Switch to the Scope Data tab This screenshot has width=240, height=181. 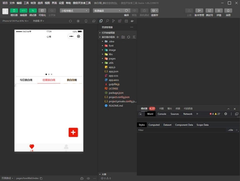coord(202,125)
